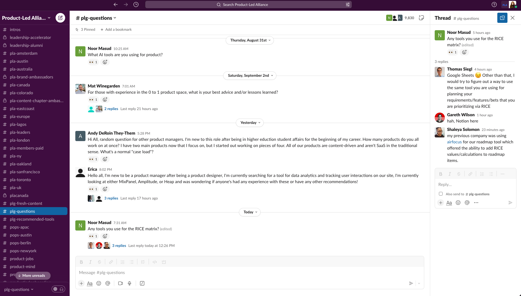Open the user avatar menu in top-right corner
521x296 pixels.
click(x=513, y=5)
